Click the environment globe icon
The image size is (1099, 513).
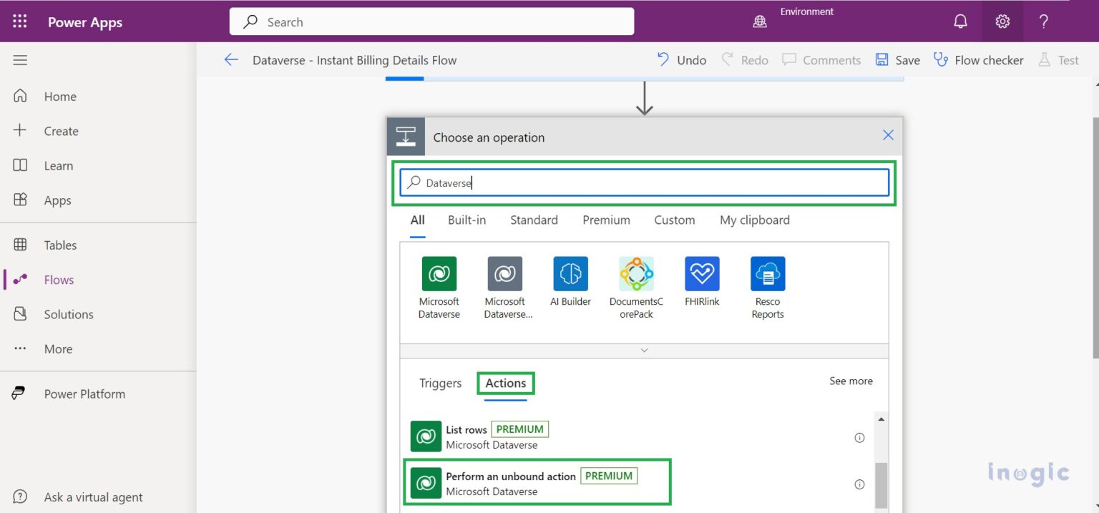(760, 22)
